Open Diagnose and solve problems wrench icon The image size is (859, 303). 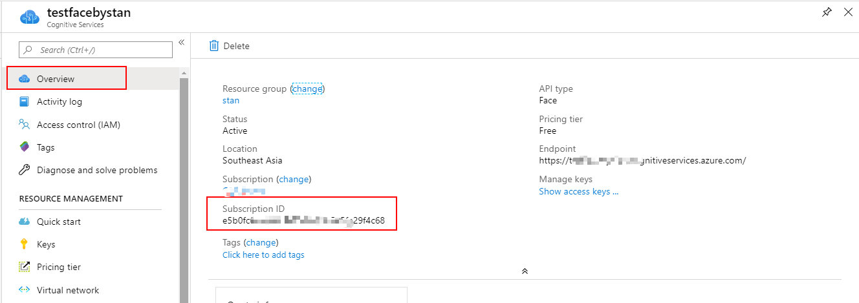(x=25, y=170)
